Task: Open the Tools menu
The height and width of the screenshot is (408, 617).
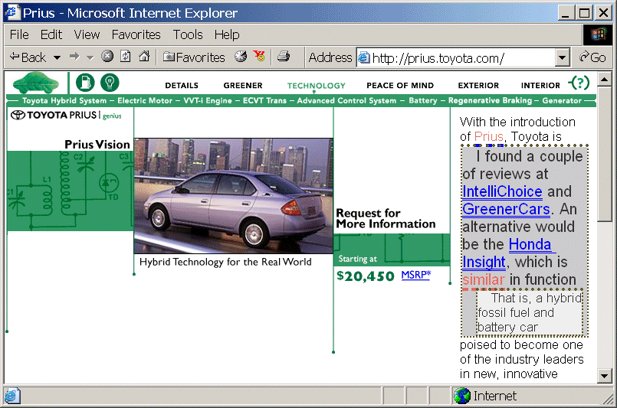Action: [x=188, y=34]
